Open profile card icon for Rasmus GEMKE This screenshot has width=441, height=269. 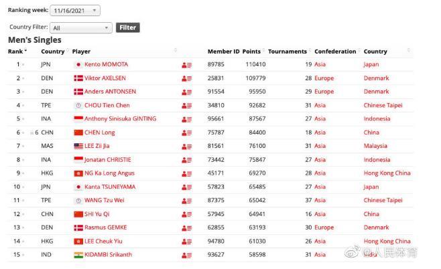pyautogui.click(x=186, y=228)
